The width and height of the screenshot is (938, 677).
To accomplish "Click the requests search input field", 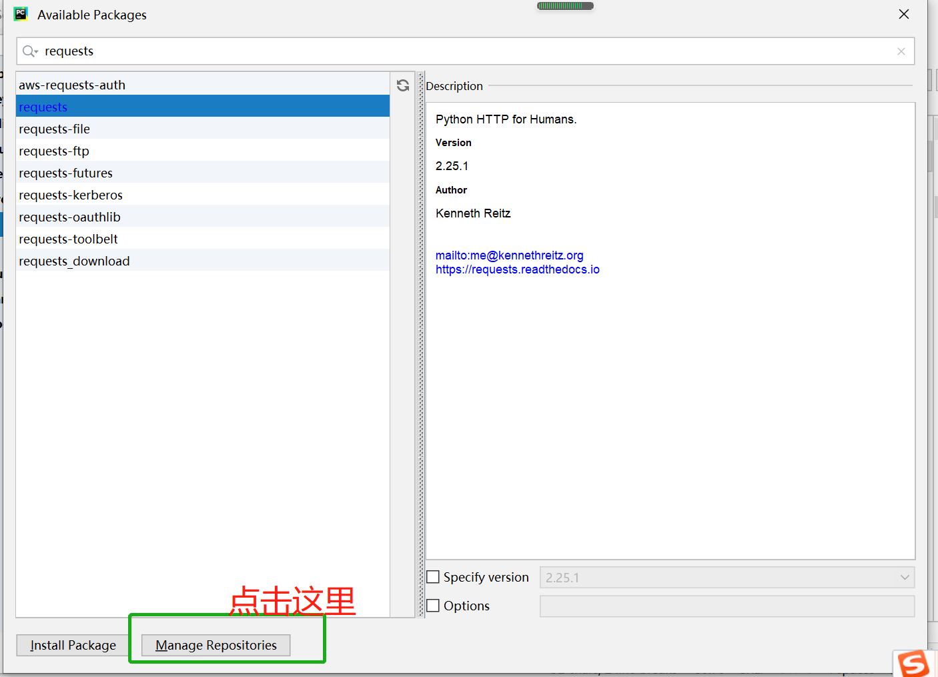I will pyautogui.click(x=466, y=51).
